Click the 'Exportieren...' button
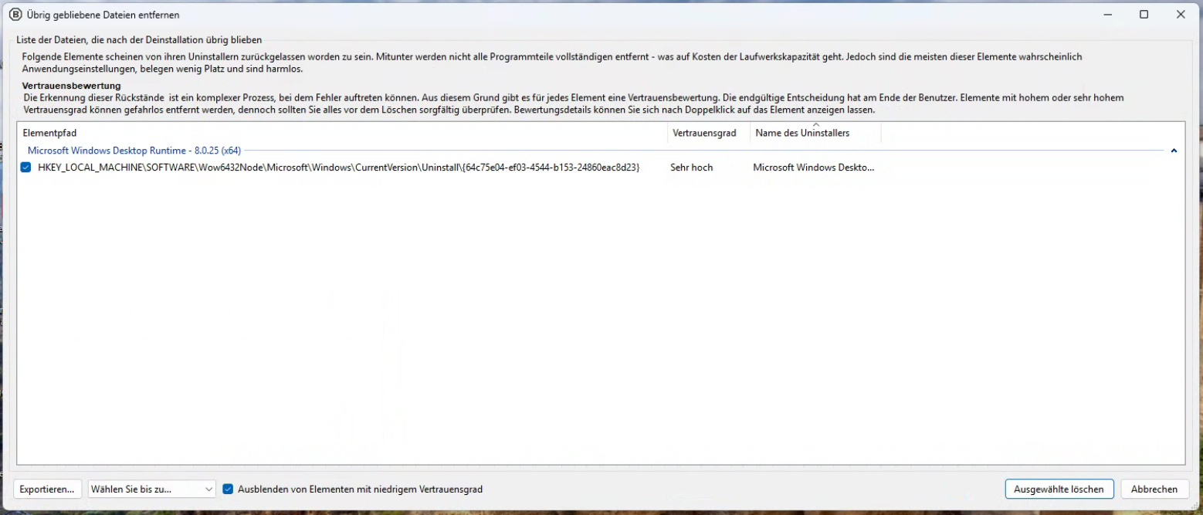 point(48,490)
